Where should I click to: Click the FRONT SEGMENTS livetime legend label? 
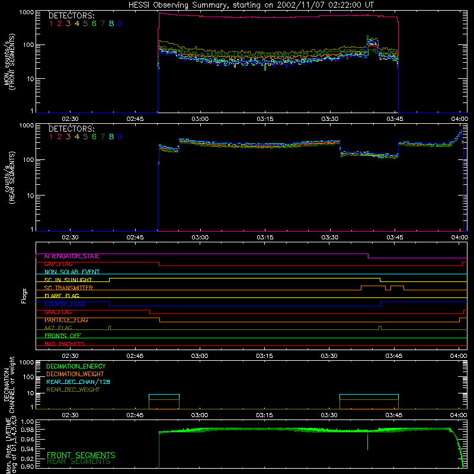pyautogui.click(x=81, y=455)
